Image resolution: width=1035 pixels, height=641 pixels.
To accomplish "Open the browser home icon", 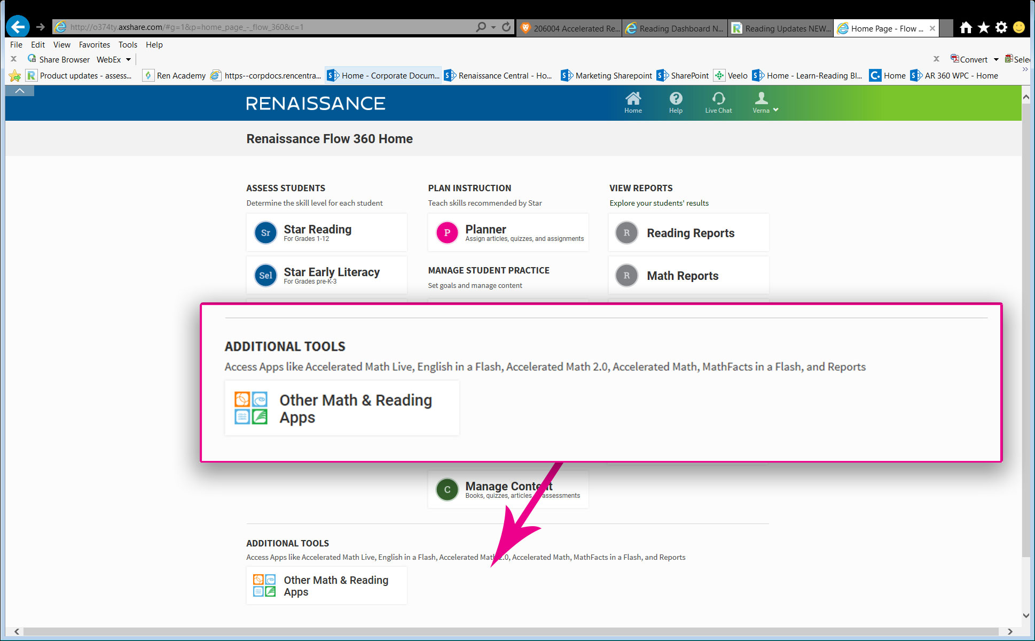I will (966, 27).
